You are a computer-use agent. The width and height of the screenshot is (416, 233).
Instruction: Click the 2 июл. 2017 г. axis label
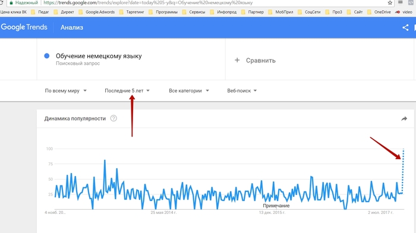380,213
